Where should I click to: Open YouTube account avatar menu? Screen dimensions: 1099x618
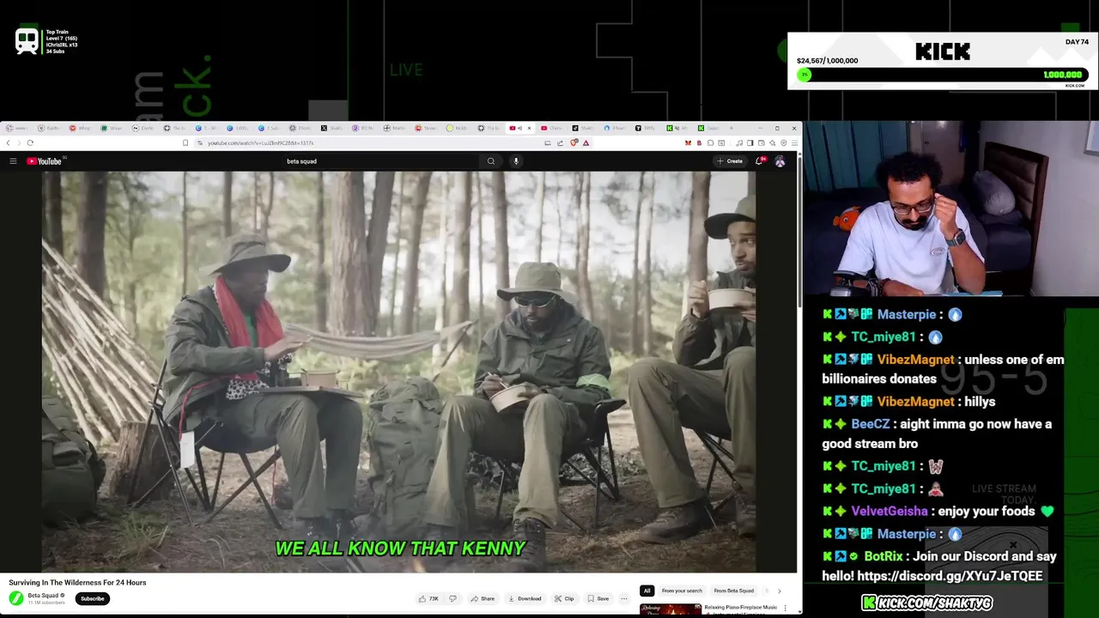[x=780, y=161]
